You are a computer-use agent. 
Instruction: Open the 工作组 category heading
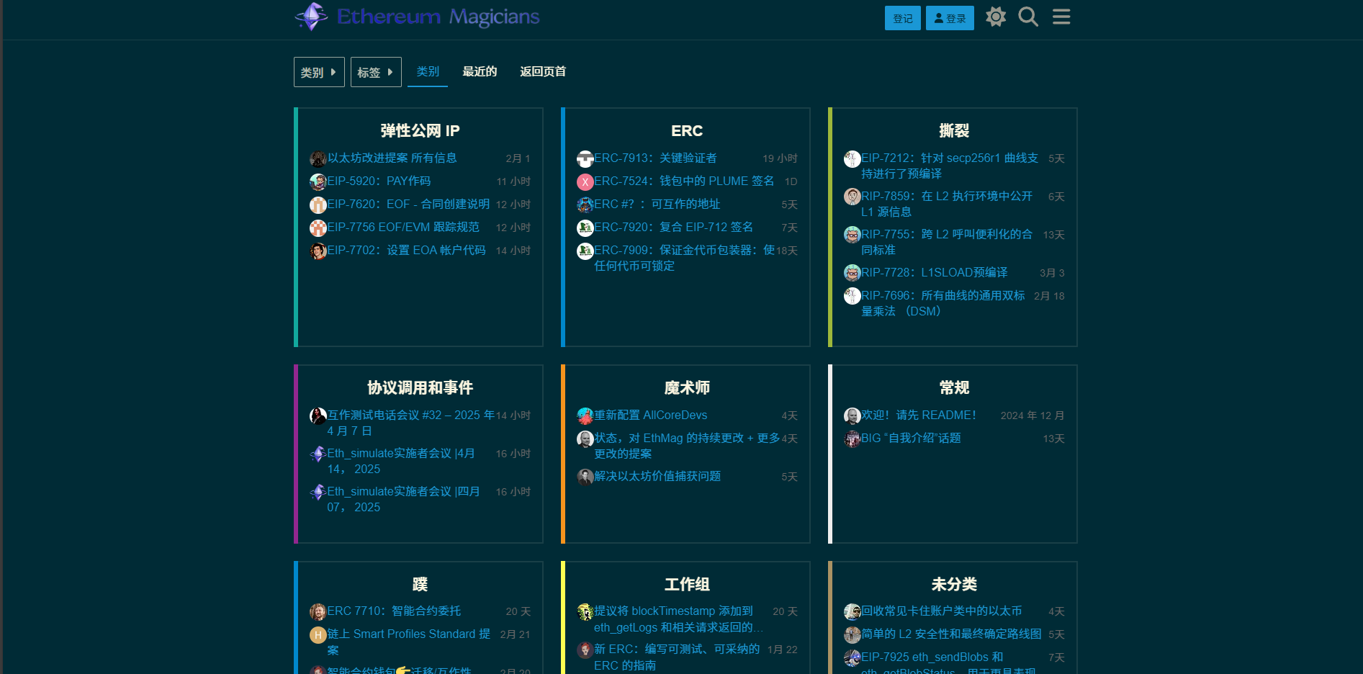(686, 584)
